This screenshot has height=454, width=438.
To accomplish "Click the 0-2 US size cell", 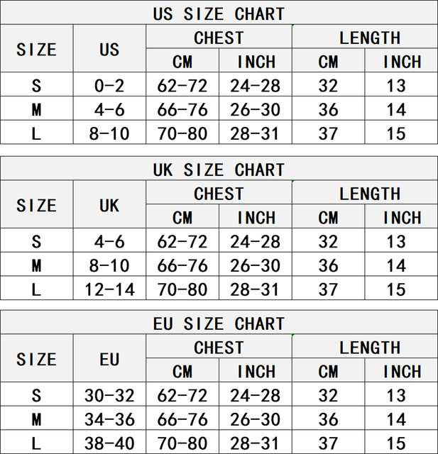I will (109, 86).
